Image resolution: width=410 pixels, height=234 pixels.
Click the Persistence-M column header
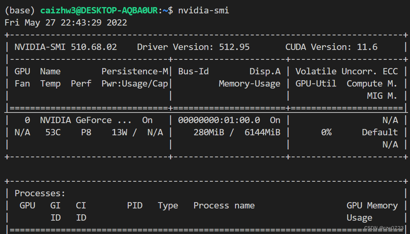(x=134, y=72)
